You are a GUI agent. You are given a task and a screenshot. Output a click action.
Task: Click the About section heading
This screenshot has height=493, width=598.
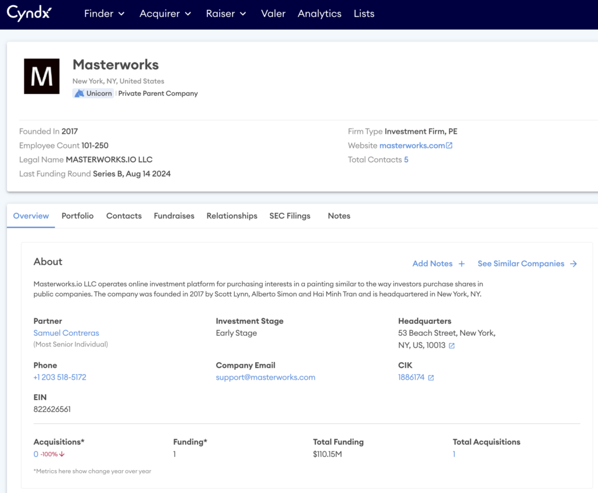(x=48, y=262)
